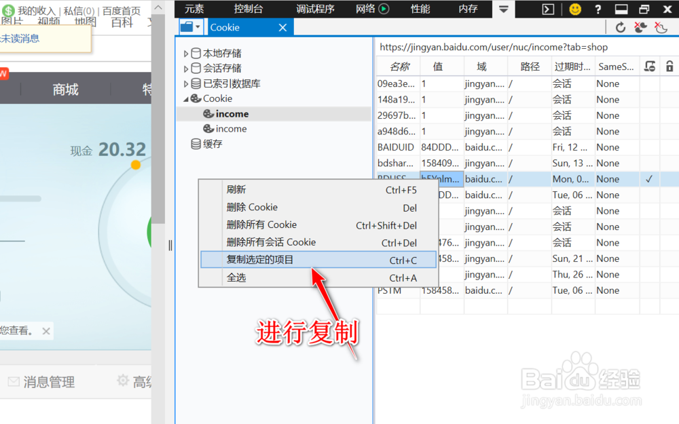The width and height of the screenshot is (679, 424).
Task: Choose 全选 from the context menu
Action: [318, 277]
